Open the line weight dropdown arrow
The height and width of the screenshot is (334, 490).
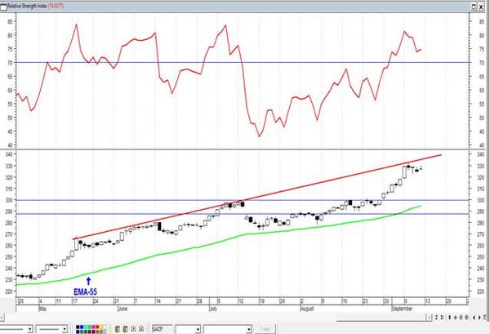(x=65, y=329)
